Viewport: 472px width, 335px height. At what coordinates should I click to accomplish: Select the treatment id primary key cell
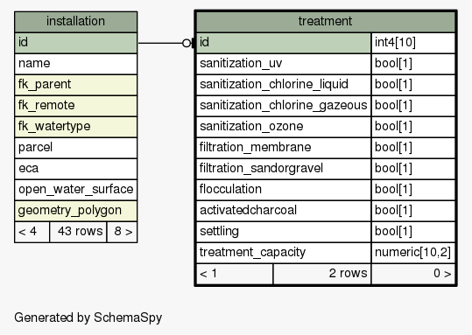click(284, 43)
